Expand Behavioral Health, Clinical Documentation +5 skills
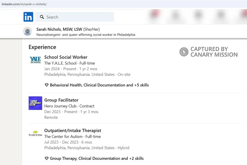The width and height of the screenshot is (247, 165). [99, 85]
